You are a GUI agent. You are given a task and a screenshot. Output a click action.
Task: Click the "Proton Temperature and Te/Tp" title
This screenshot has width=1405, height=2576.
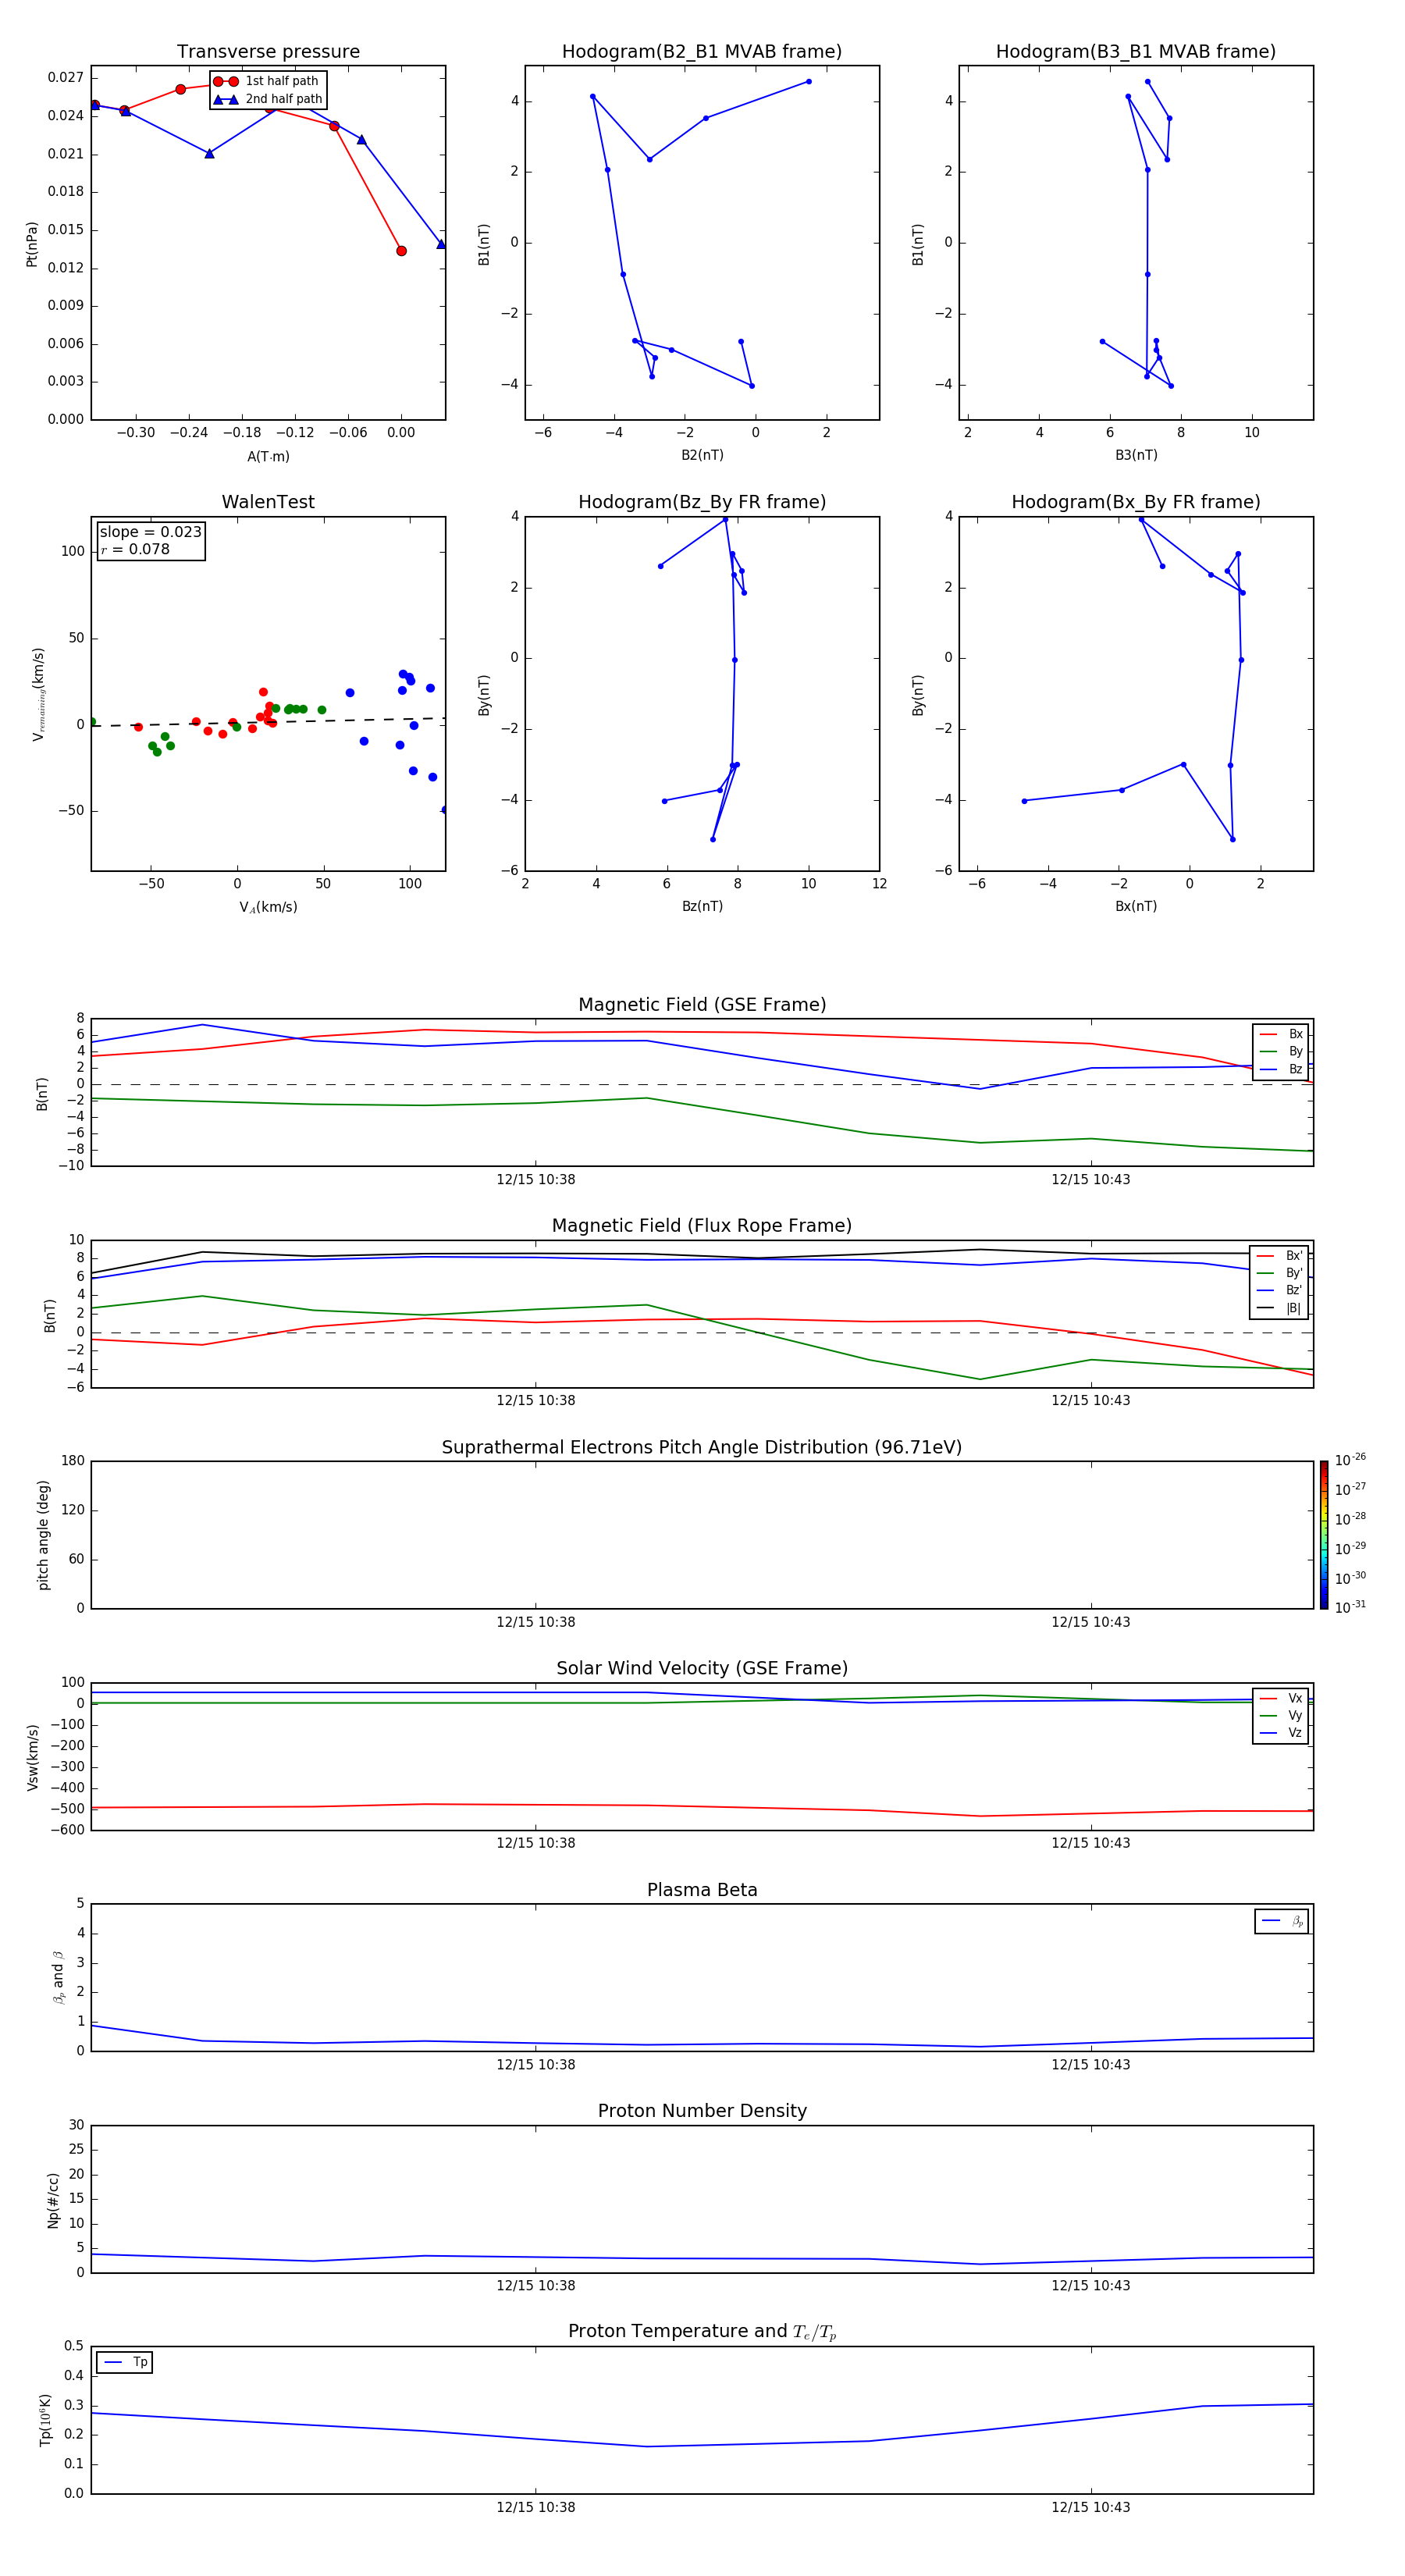[702, 2331]
